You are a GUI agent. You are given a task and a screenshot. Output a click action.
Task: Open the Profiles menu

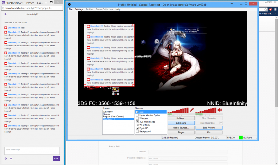point(89,9)
